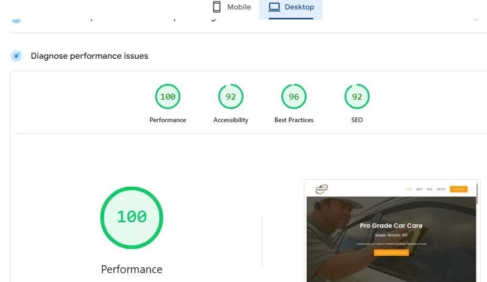Screen dimensions: 487x282
Task: Click the SEO label
Action: tap(357, 120)
